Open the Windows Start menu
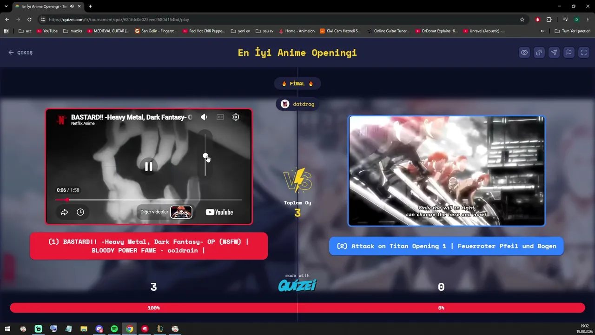 [x=7, y=329]
